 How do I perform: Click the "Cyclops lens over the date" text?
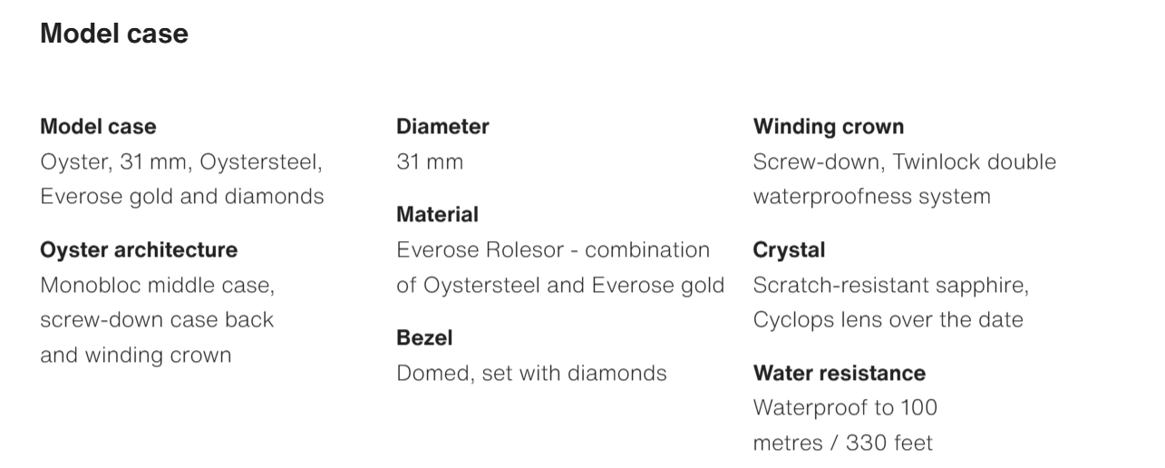coord(888,320)
